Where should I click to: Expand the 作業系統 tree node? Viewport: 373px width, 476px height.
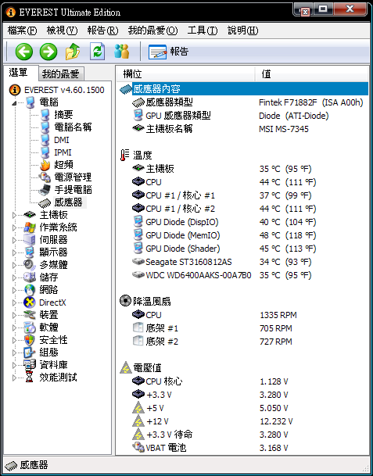tap(14, 227)
